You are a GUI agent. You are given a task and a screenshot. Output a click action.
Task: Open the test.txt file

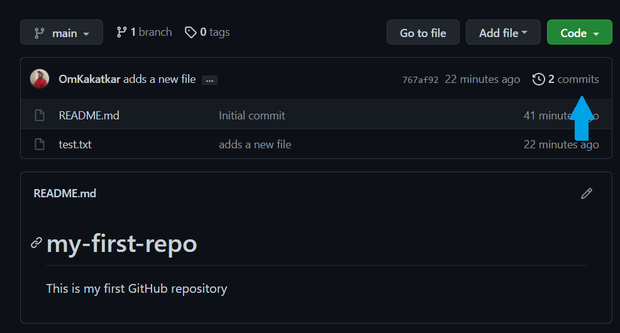pyautogui.click(x=75, y=145)
